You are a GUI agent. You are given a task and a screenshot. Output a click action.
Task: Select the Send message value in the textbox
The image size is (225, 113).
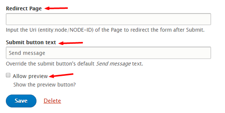(27, 53)
